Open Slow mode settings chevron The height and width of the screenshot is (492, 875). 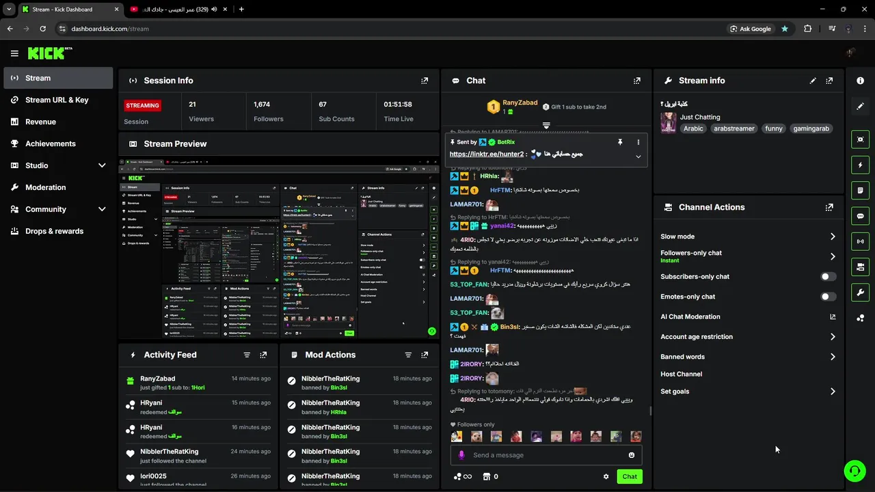[833, 236]
